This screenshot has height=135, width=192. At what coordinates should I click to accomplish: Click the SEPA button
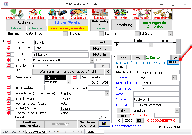(173, 62)
